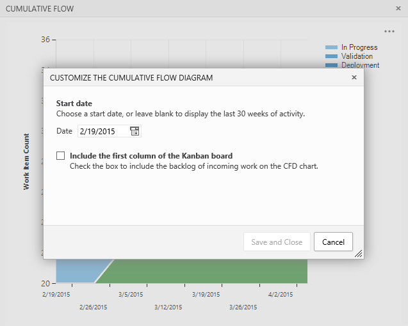Select the Validation legend label
This screenshot has height=326, width=408.
(357, 56)
